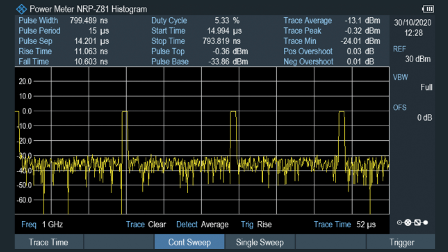Select the REF 30 dBm setting

tap(412, 54)
